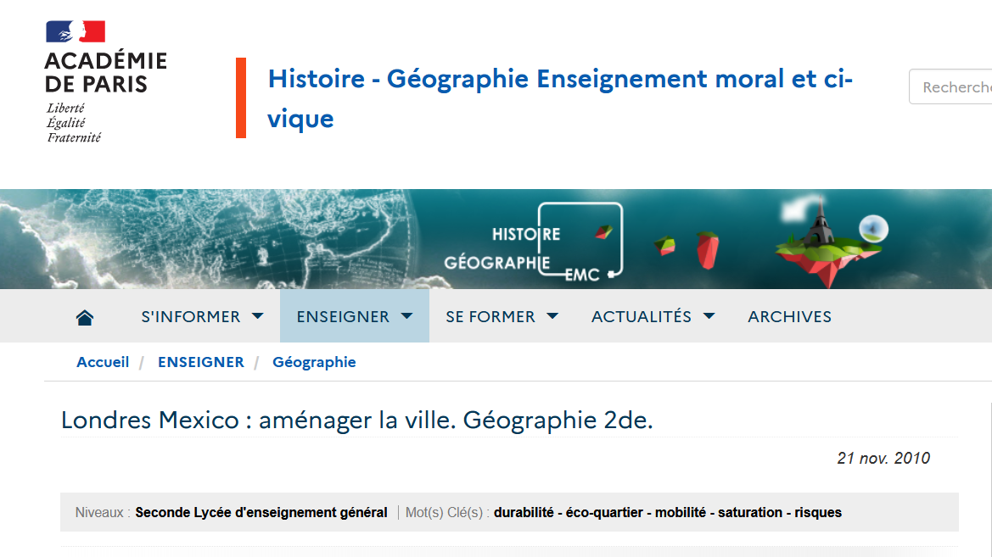Select the mobilité keyword tag

point(681,512)
